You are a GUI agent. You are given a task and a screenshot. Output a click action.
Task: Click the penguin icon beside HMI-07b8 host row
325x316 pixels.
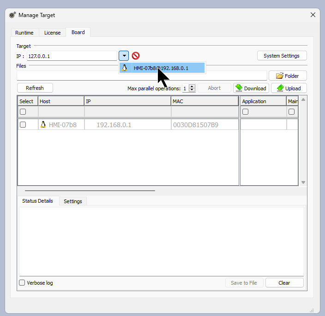point(43,124)
